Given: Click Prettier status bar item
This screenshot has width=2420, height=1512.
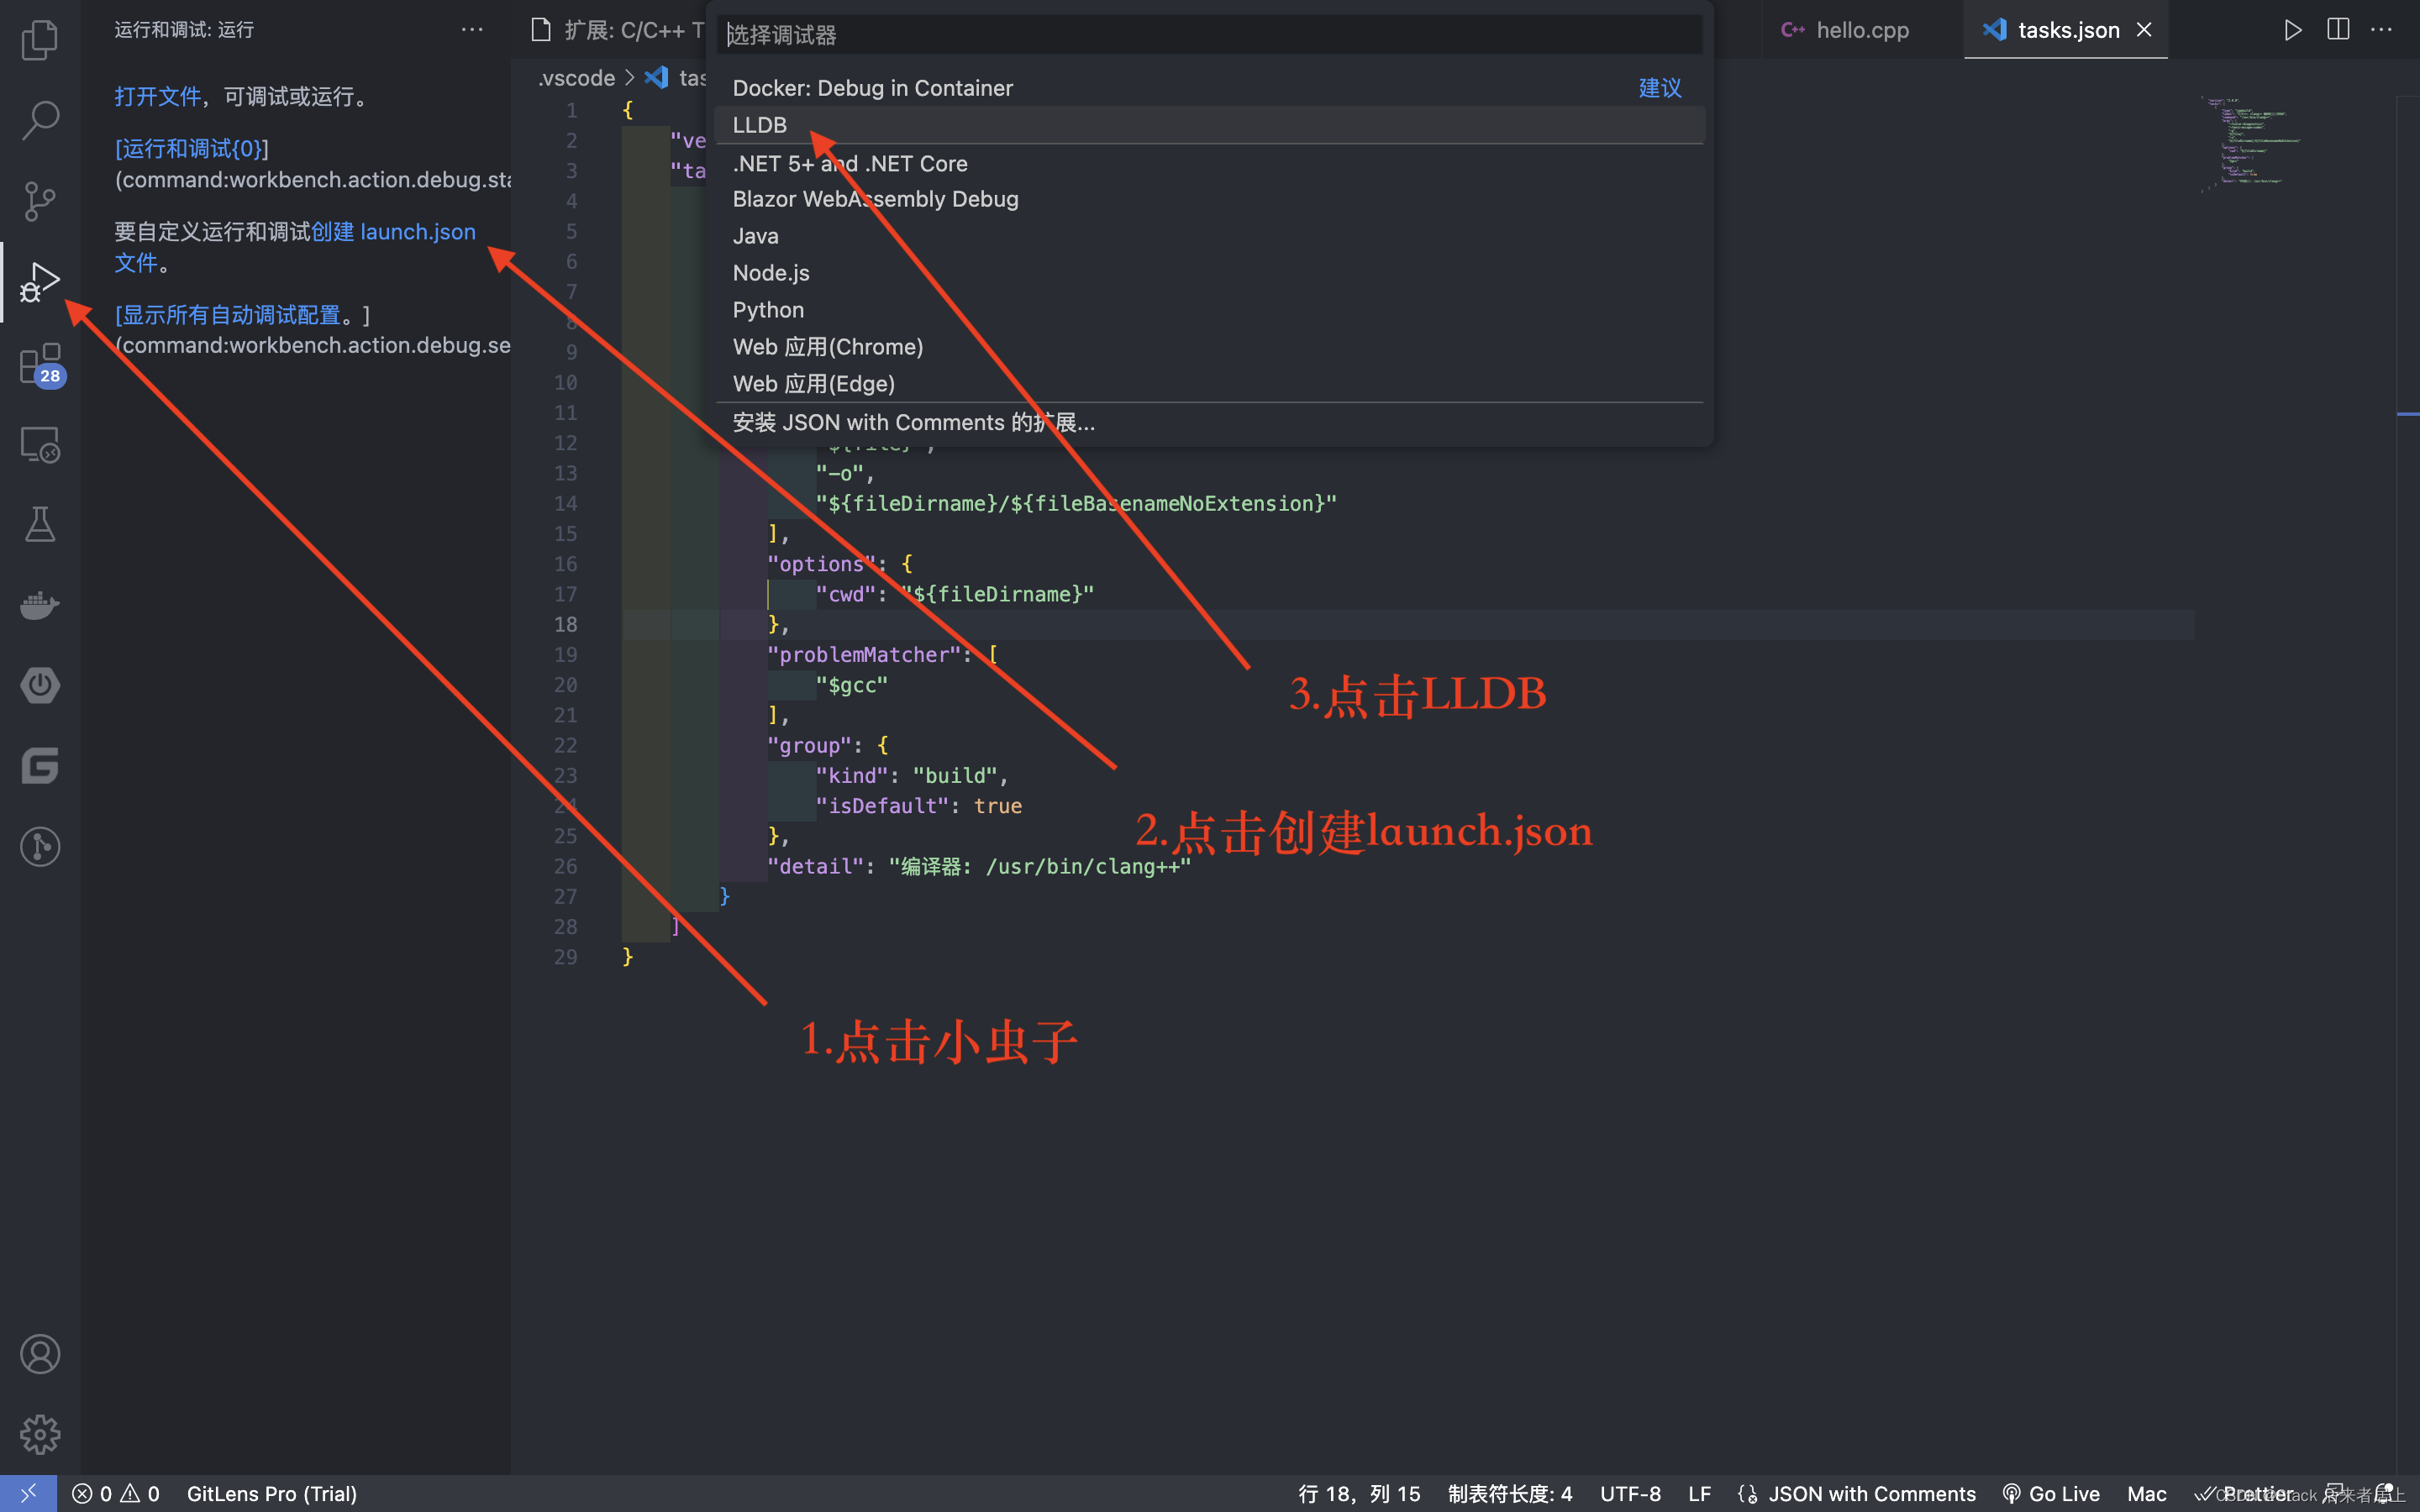Looking at the screenshot, I should [x=2246, y=1493].
